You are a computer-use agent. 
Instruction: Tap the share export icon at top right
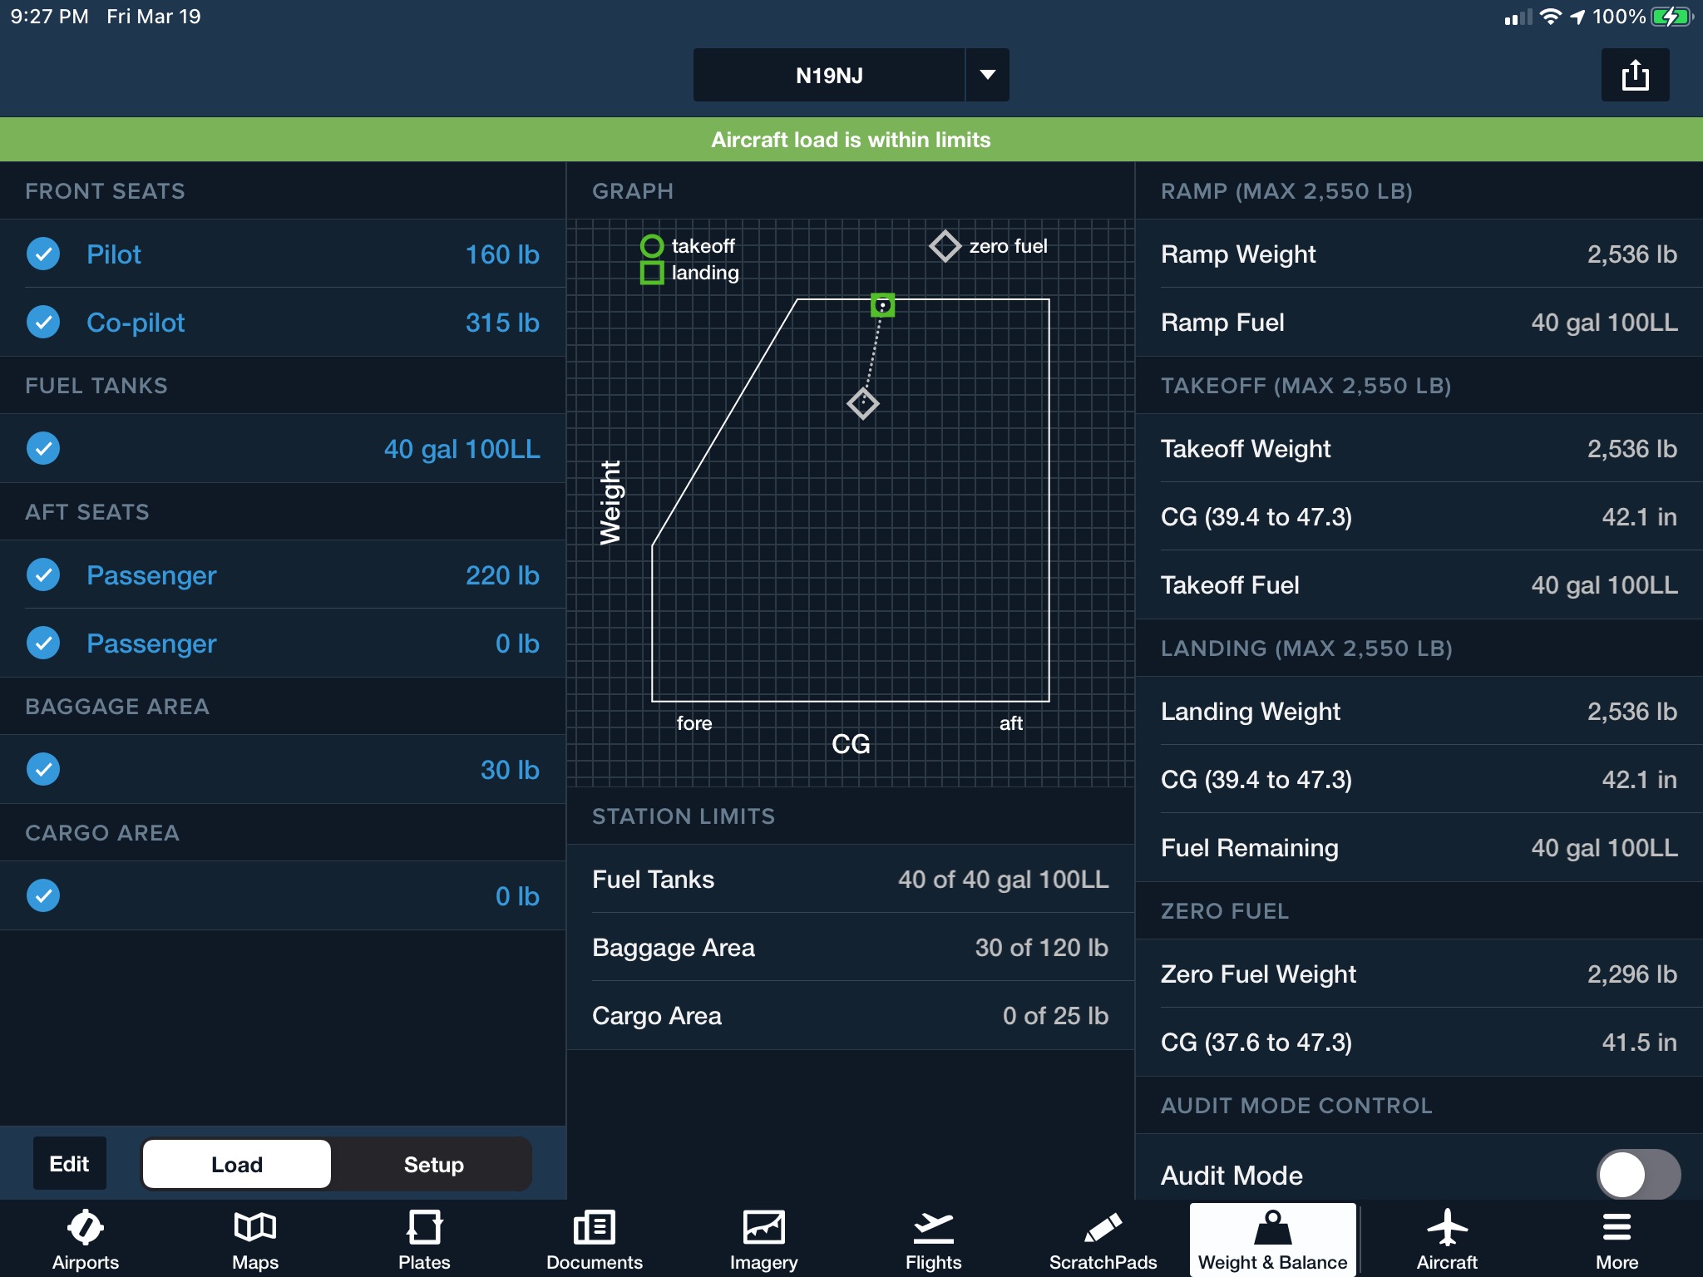[x=1635, y=75]
